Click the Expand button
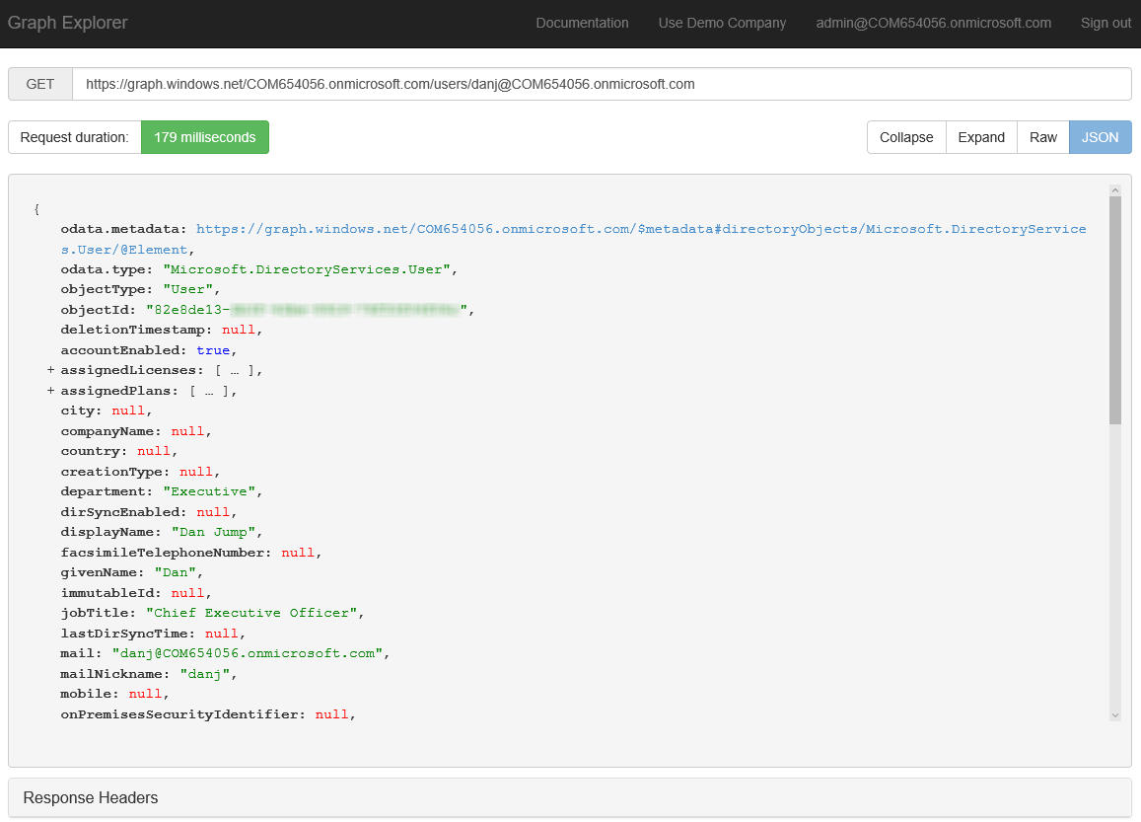The width and height of the screenshot is (1141, 822). (x=980, y=137)
